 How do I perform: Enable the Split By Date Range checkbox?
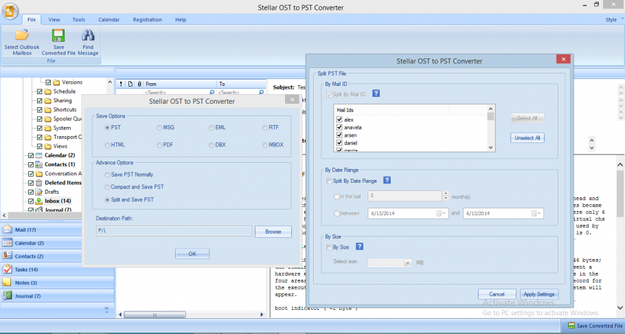(330, 180)
